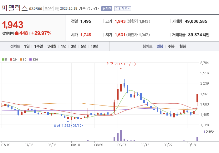This screenshot has width=219, height=153.
Task: Click the 최저 1,262 (08/17) marker
Action: pos(68,126)
